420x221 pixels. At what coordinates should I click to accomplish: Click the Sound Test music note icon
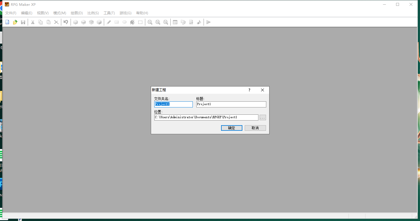(199, 22)
